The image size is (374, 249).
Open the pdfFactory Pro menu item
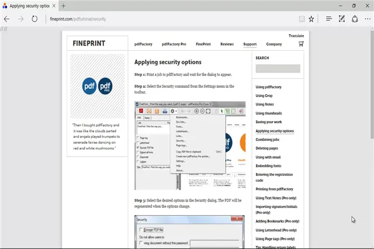coord(174,44)
